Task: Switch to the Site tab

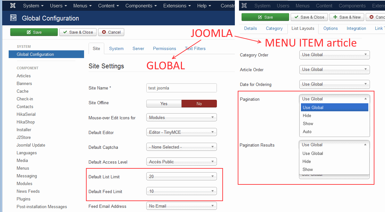Action: pyautogui.click(x=96, y=48)
